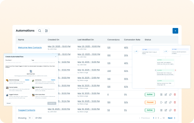Open the filter settings icon beside search
194x123 pixels.
(x=47, y=31)
